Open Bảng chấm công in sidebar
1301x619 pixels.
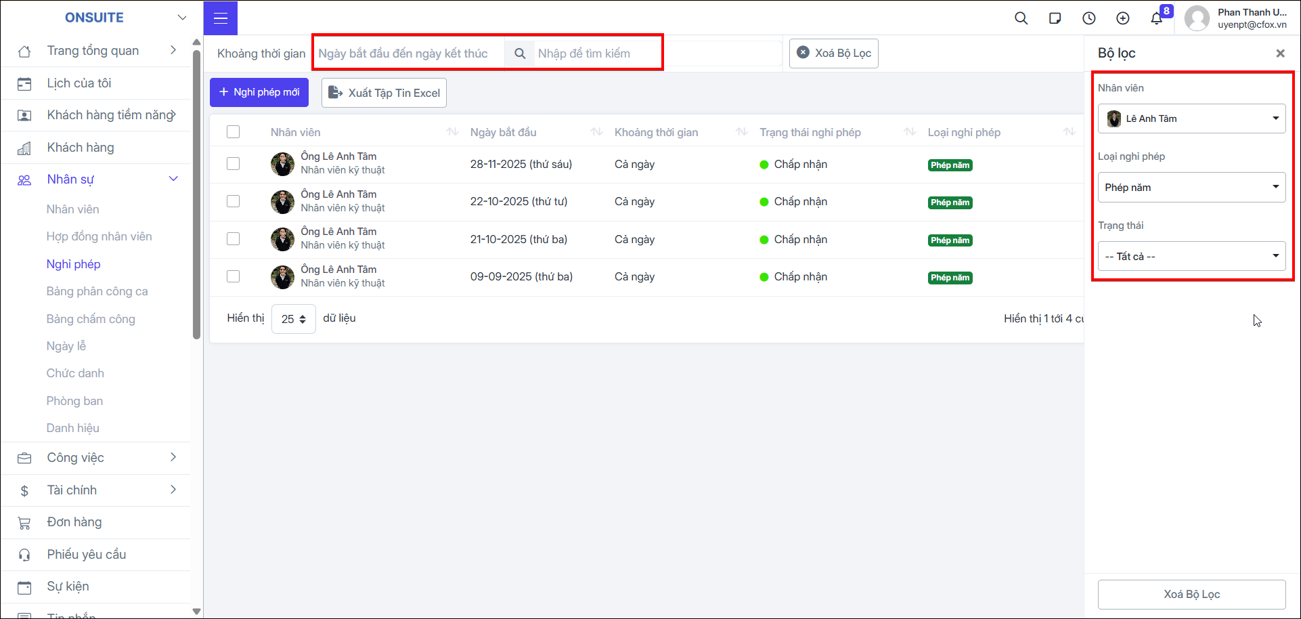coord(91,319)
